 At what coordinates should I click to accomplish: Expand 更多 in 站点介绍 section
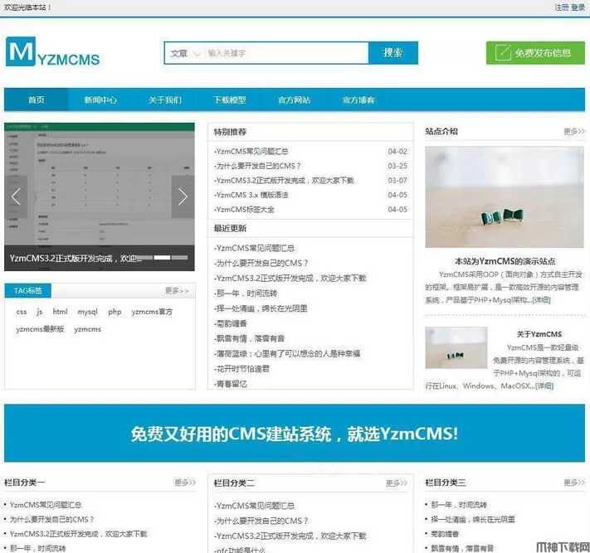tap(573, 132)
